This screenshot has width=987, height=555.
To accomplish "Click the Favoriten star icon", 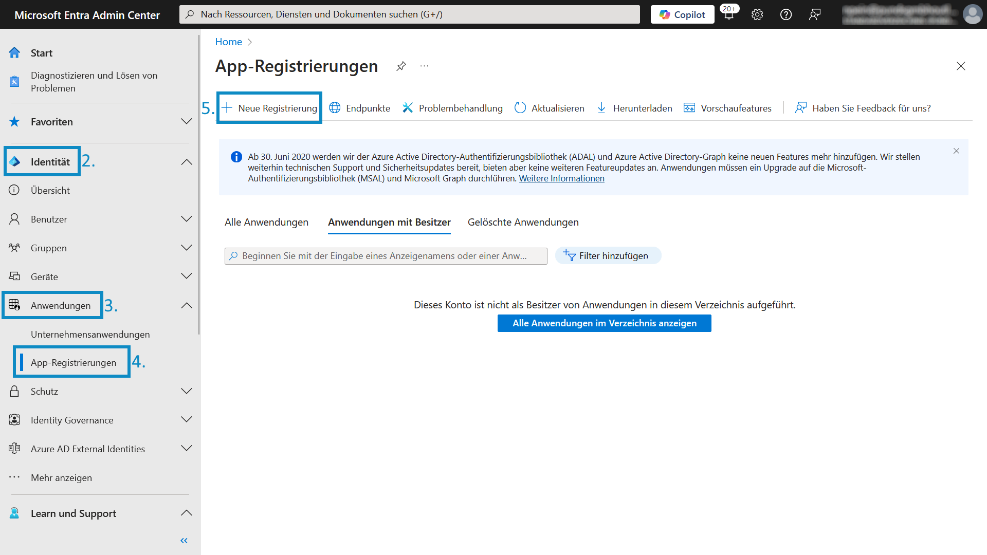I will pyautogui.click(x=14, y=122).
